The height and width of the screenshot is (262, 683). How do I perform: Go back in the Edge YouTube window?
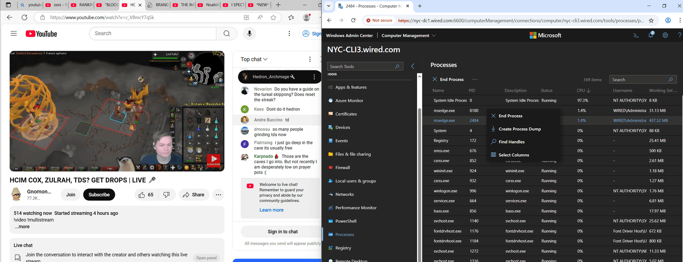[x=9, y=17]
